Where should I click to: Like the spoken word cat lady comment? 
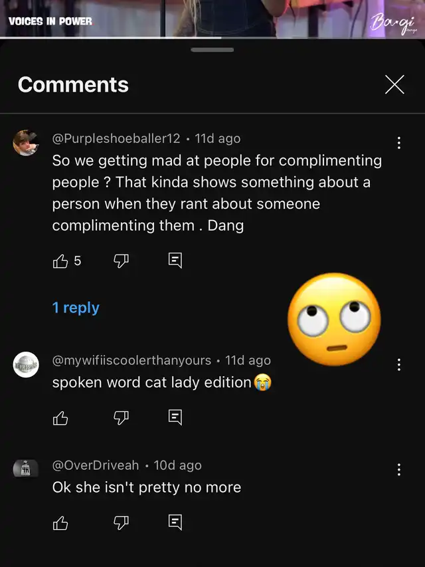[x=60, y=417]
